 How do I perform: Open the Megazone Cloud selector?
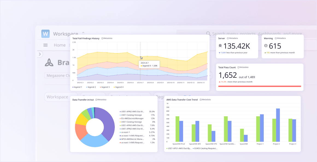click(57, 76)
